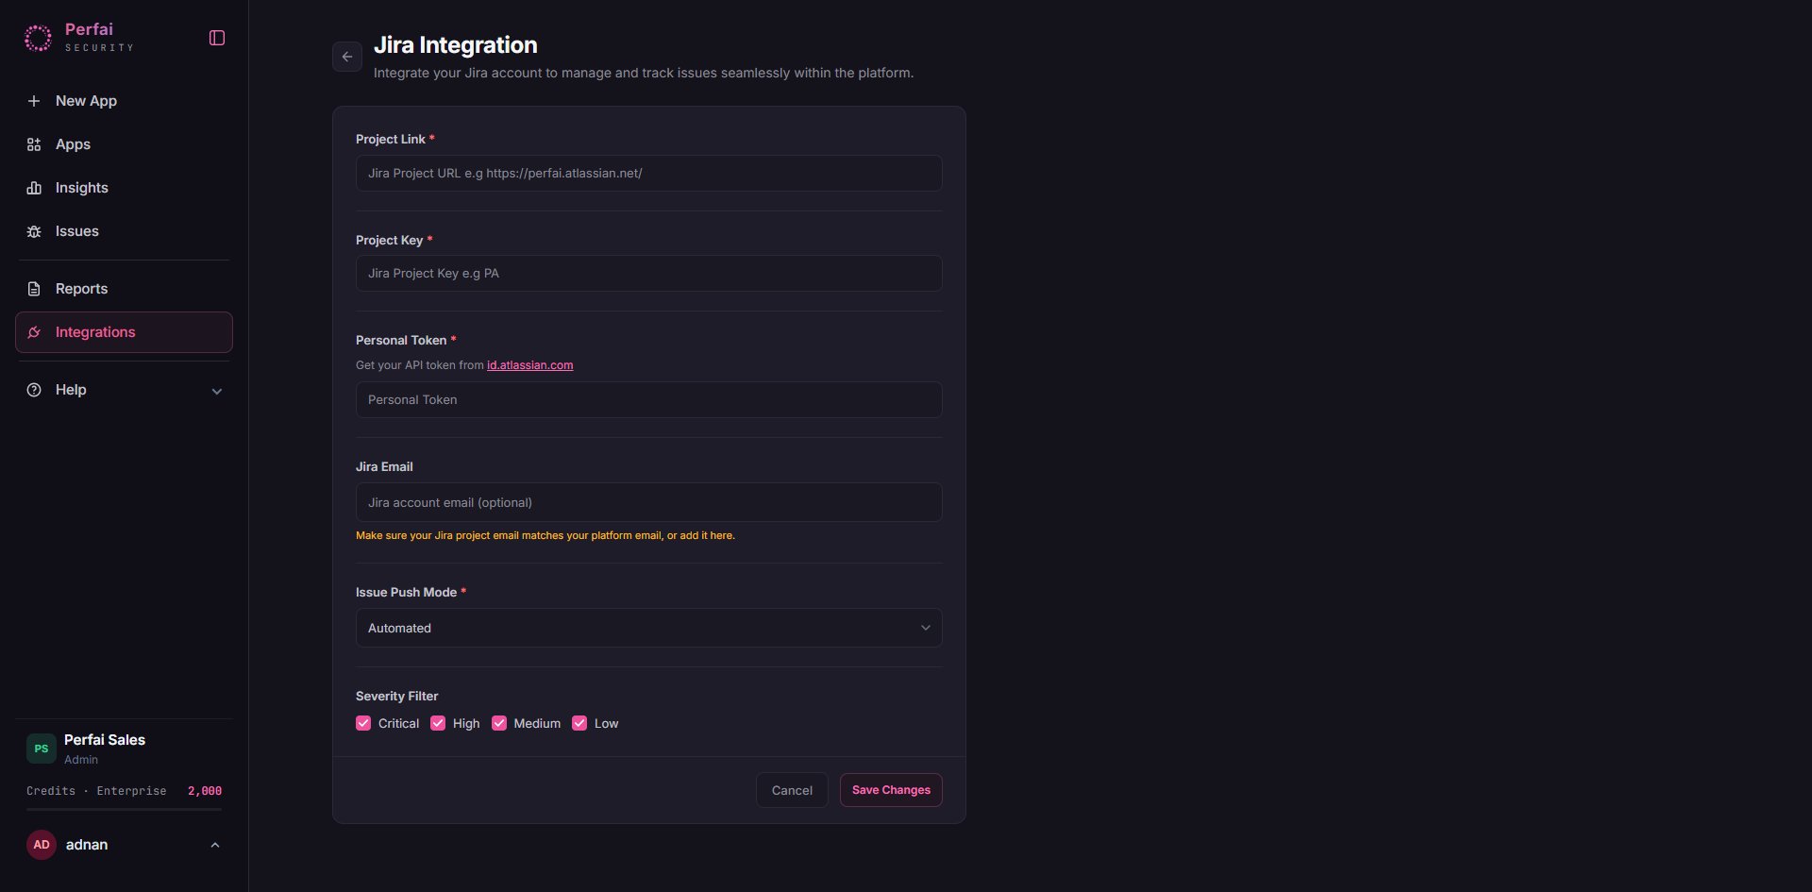Expand the Help menu chevron
The width and height of the screenshot is (1812, 892).
coord(217,391)
